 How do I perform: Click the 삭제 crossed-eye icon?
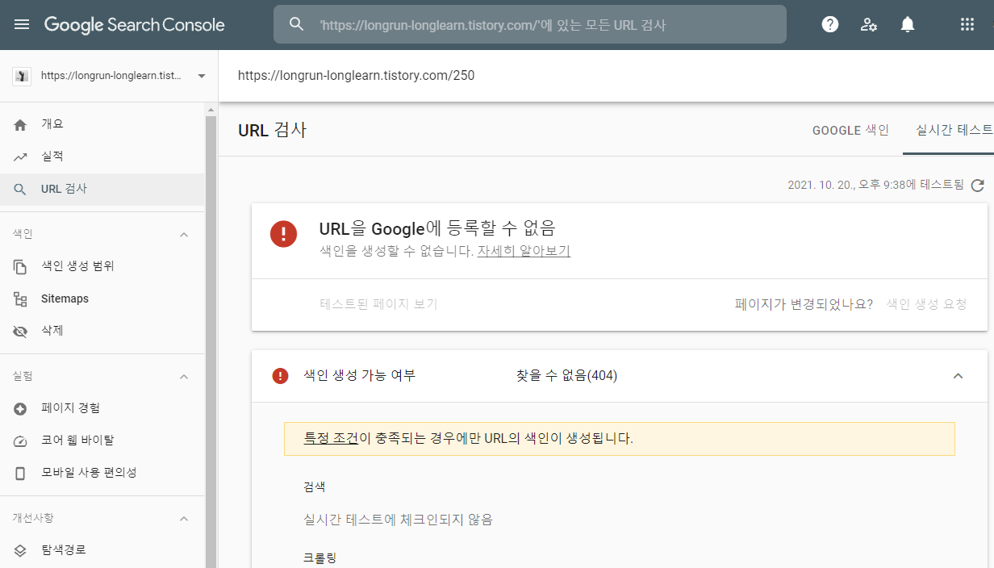click(21, 332)
